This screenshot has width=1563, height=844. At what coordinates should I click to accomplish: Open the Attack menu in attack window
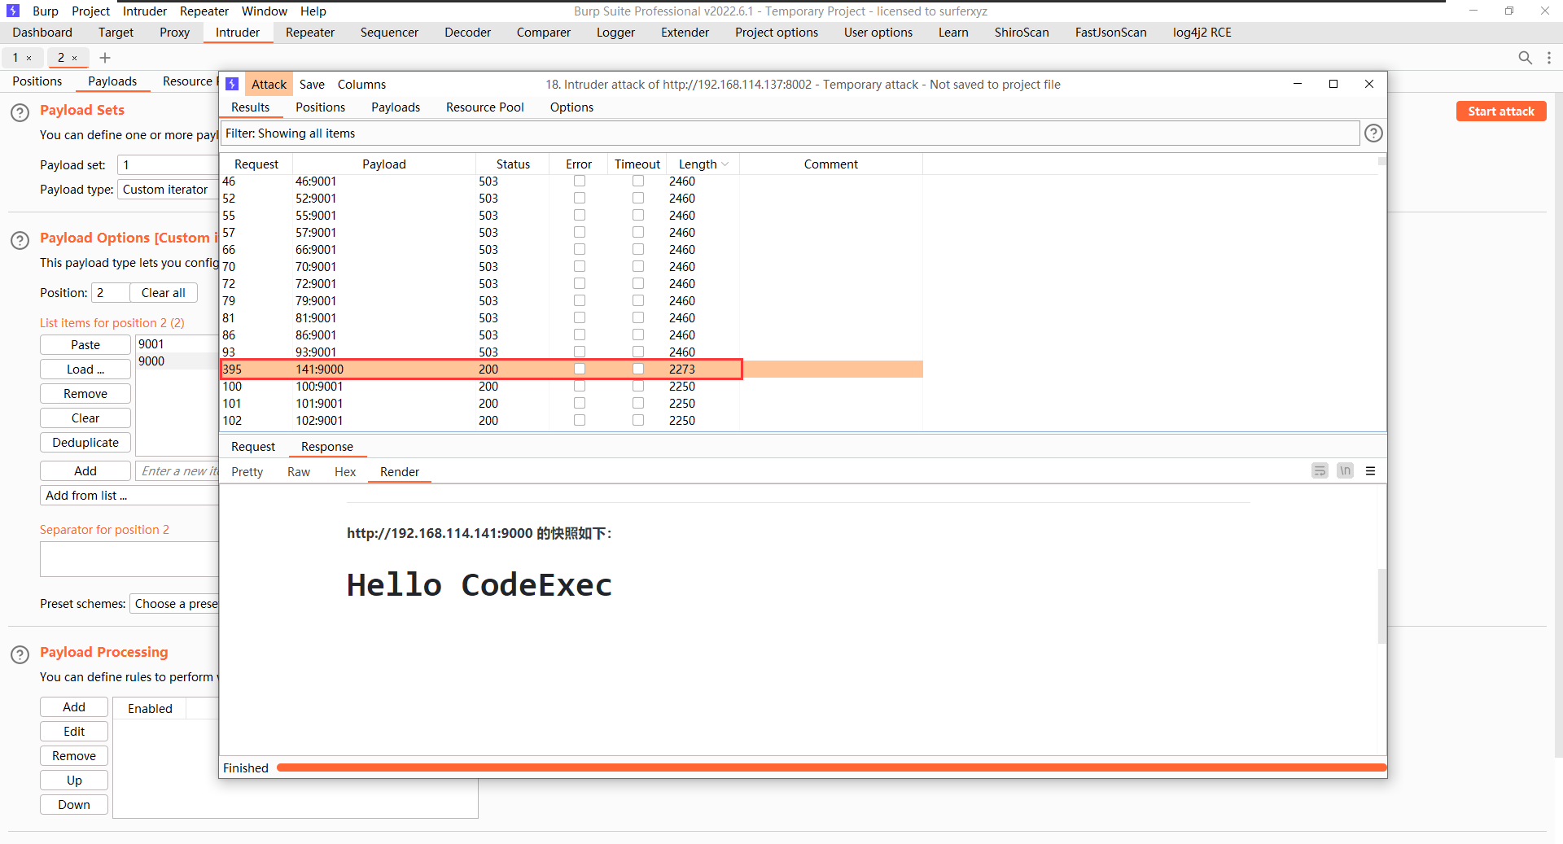[x=269, y=84]
